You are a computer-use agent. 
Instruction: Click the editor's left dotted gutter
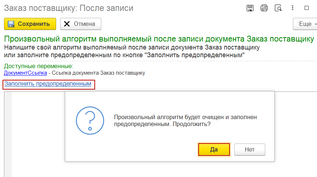pyautogui.click(x=8, y=134)
